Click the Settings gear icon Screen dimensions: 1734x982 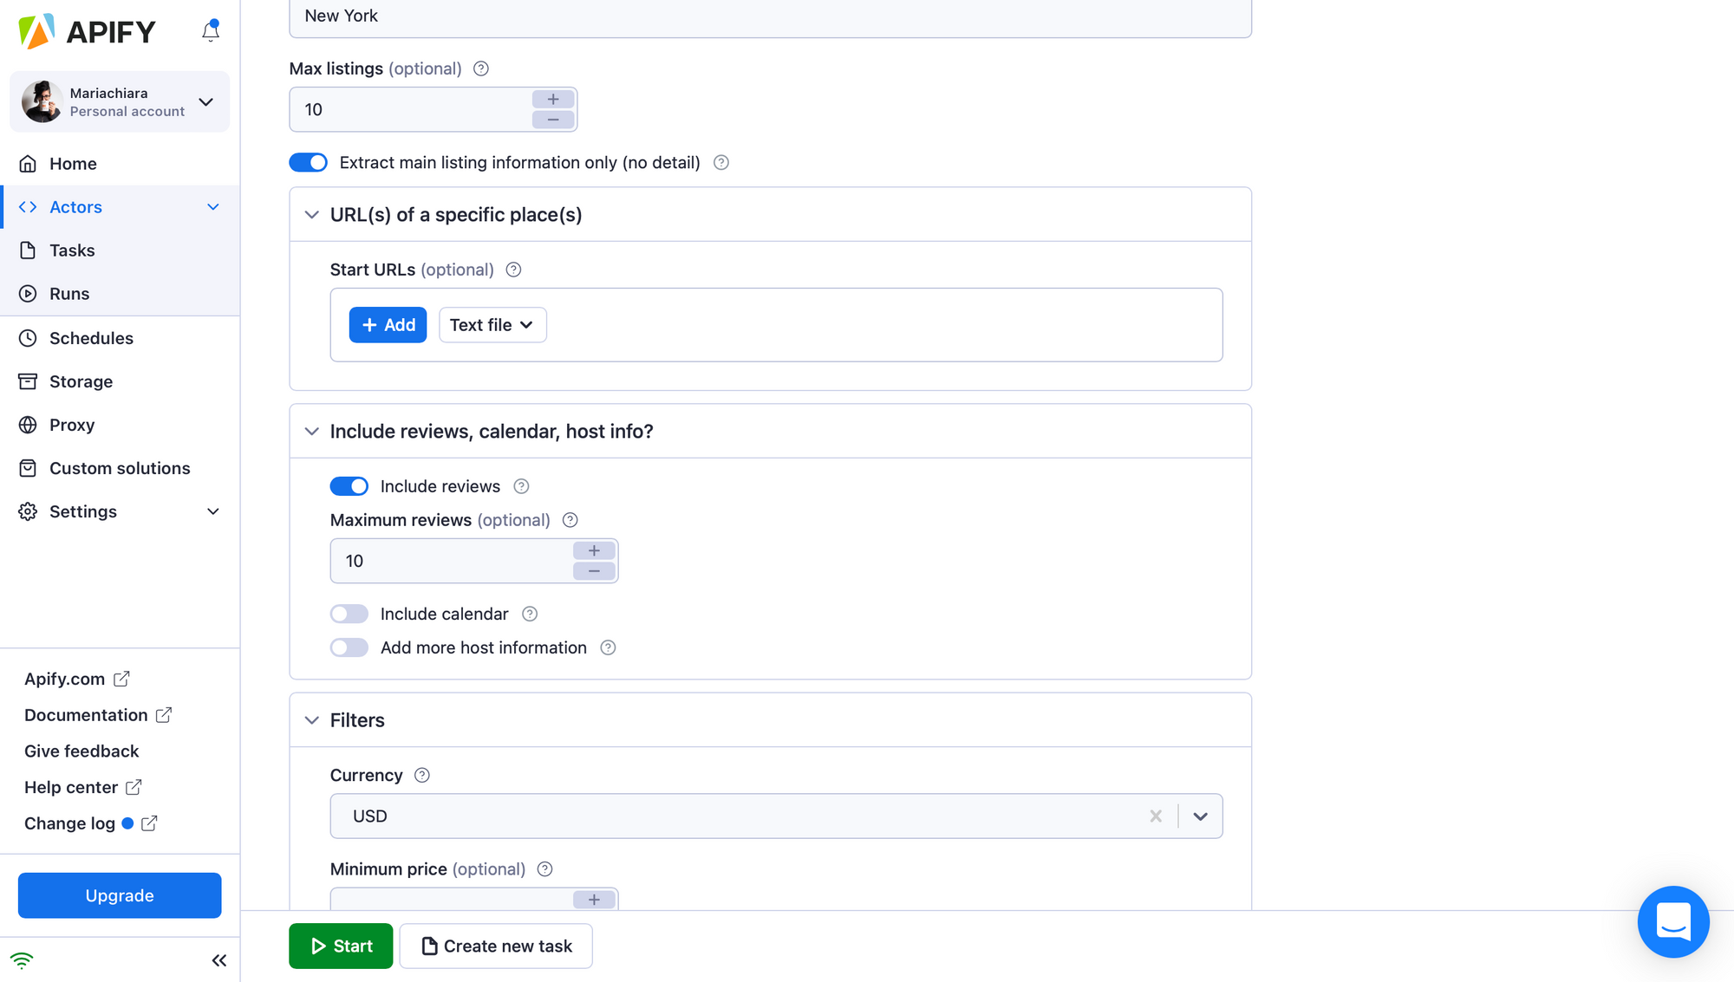click(x=28, y=511)
